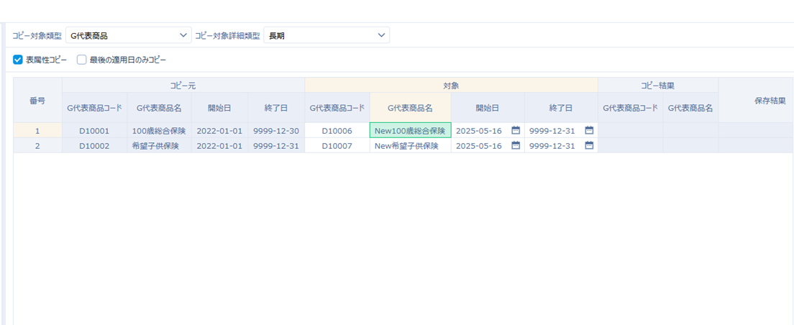
Task: Open calendar for row 1 end date
Action: point(589,131)
